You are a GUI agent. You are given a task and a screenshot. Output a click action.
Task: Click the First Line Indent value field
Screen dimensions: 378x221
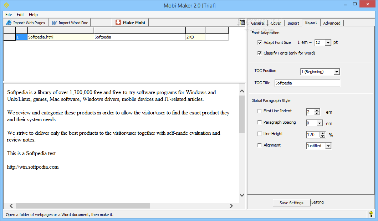coord(311,112)
